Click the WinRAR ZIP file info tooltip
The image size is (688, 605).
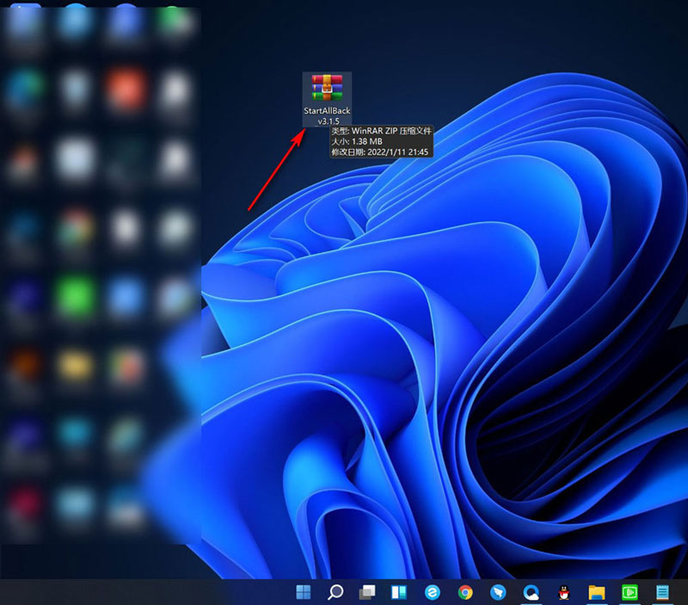tap(381, 141)
